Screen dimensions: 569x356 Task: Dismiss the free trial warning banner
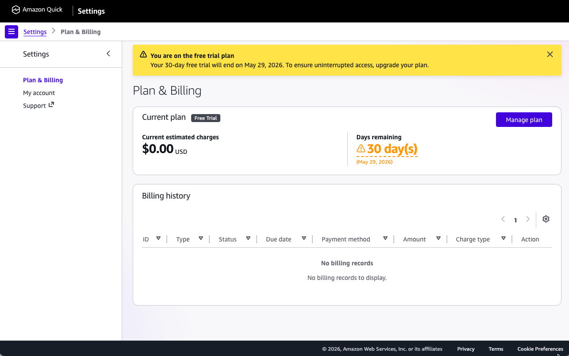tap(550, 54)
